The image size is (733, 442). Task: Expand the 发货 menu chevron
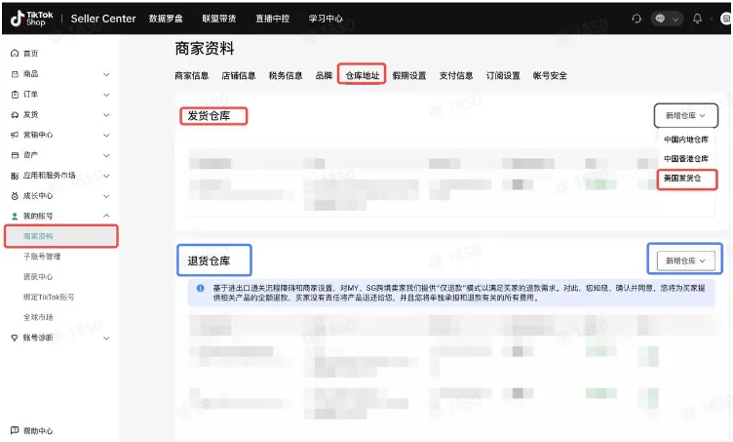coord(106,115)
